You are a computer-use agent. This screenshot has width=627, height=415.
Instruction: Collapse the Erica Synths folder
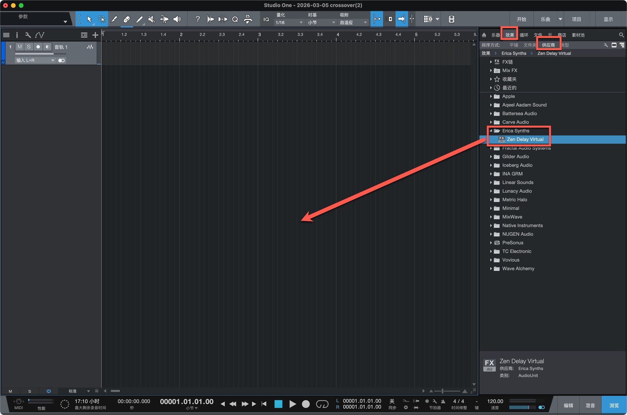(x=491, y=131)
